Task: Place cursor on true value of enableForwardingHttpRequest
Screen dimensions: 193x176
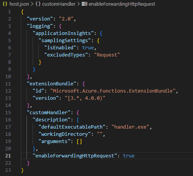Action: 129,156
